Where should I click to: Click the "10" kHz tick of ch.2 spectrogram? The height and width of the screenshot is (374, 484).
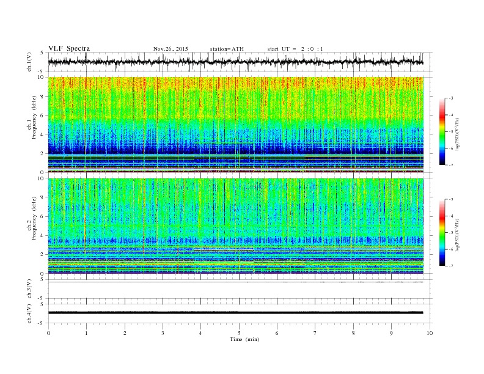tap(42, 178)
